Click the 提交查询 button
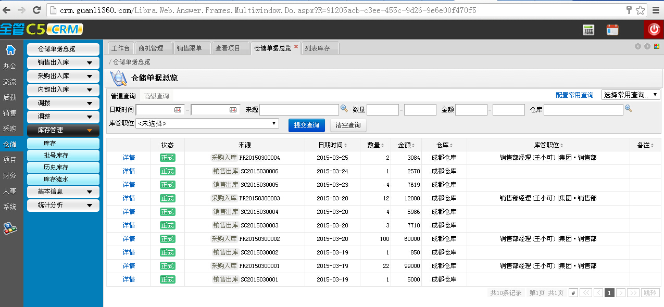The width and height of the screenshot is (664, 307). (x=307, y=125)
